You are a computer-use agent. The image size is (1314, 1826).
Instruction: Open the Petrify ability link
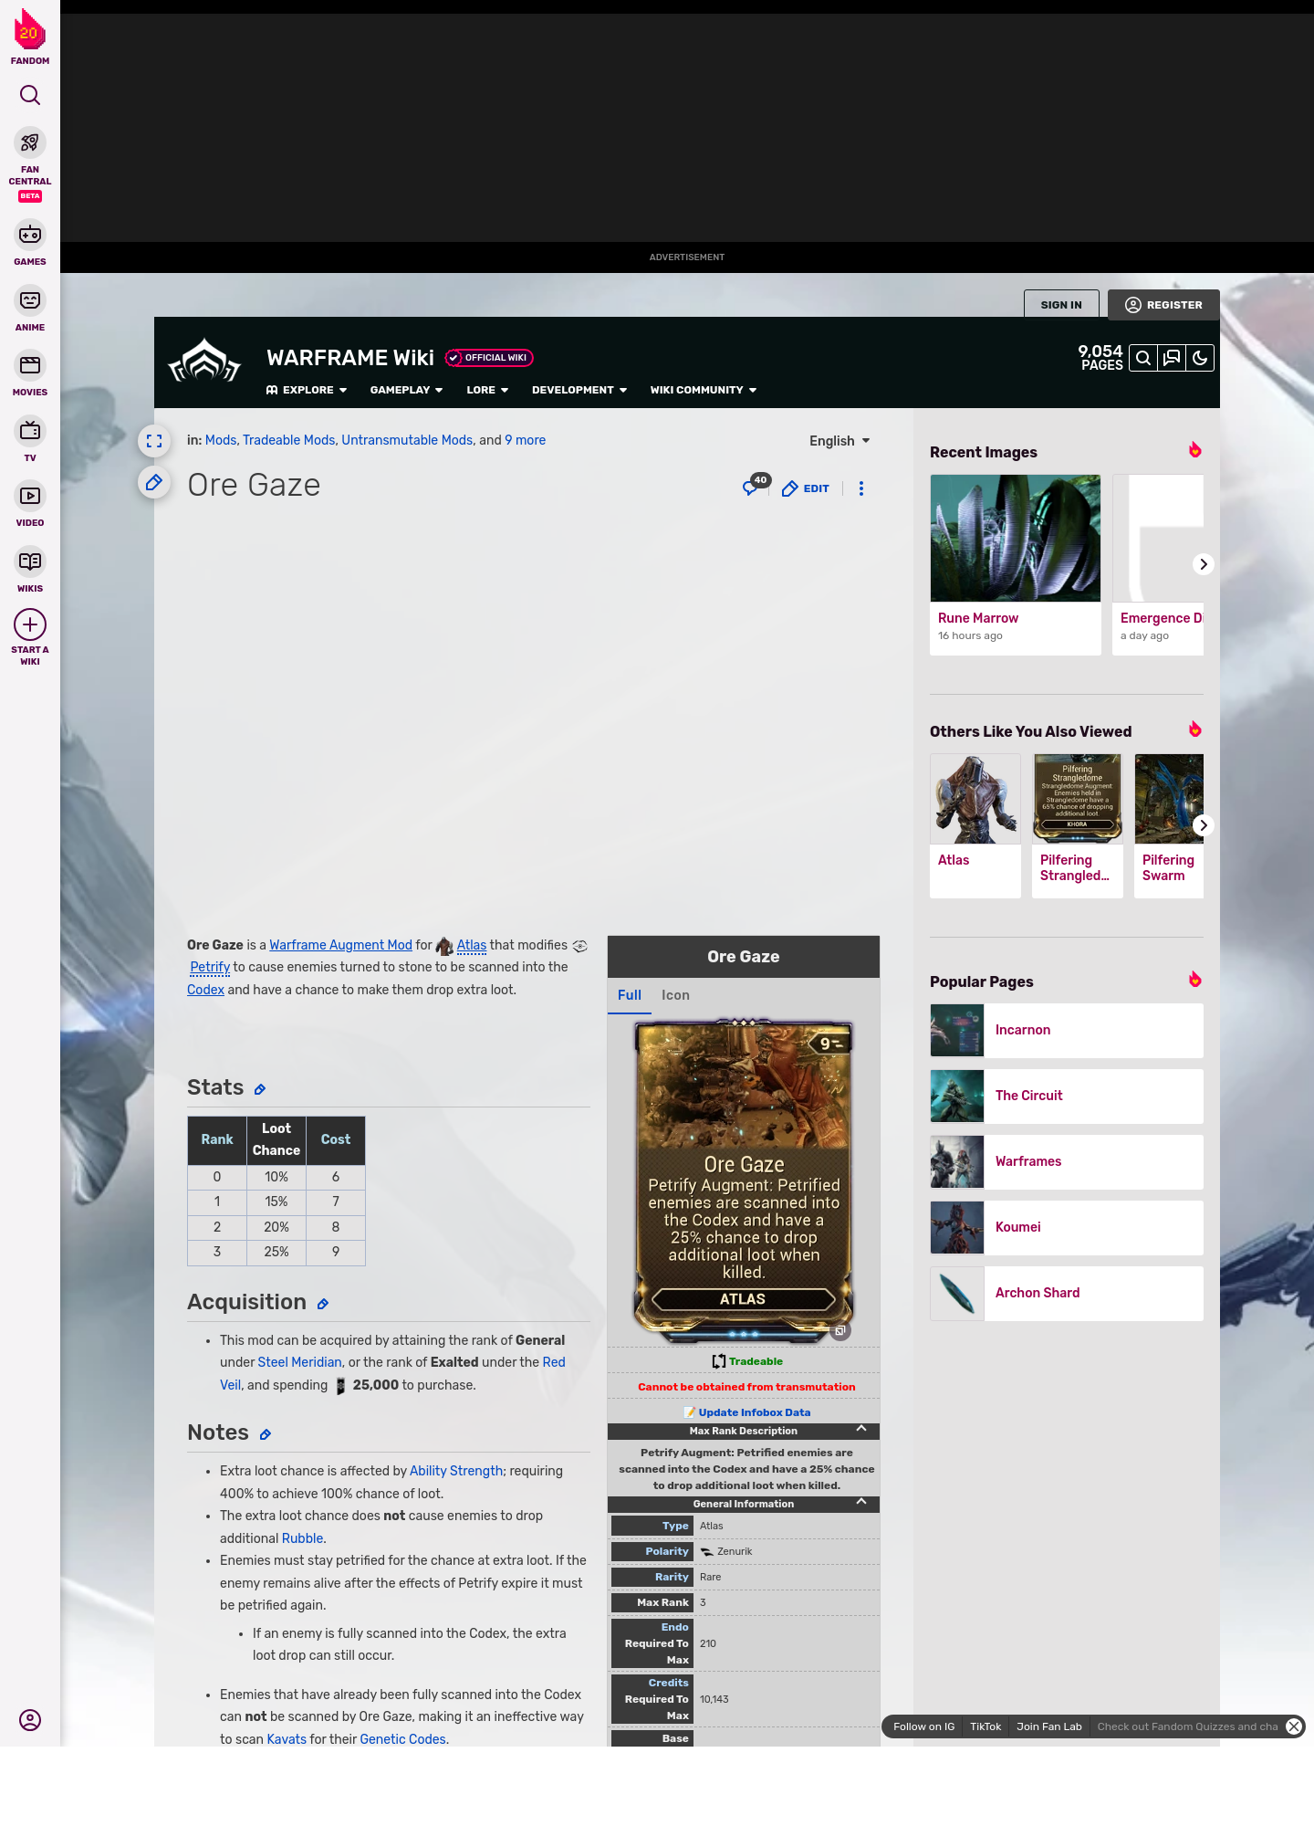pyautogui.click(x=210, y=967)
